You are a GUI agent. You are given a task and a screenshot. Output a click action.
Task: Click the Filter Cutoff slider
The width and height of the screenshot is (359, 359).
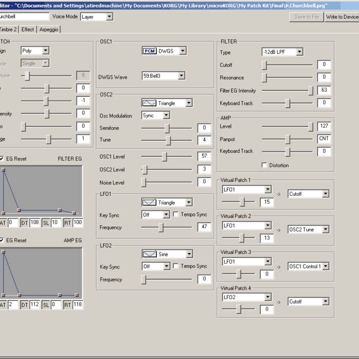click(265, 65)
